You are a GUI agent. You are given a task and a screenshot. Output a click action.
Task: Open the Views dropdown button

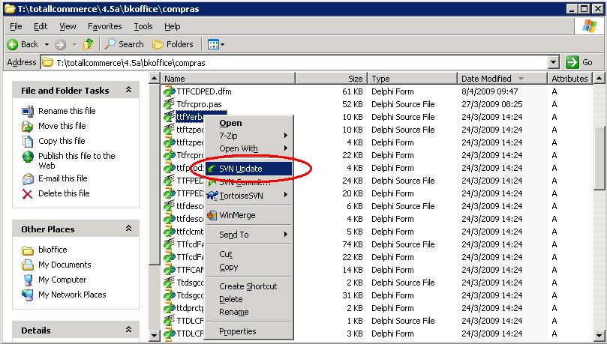[216, 44]
